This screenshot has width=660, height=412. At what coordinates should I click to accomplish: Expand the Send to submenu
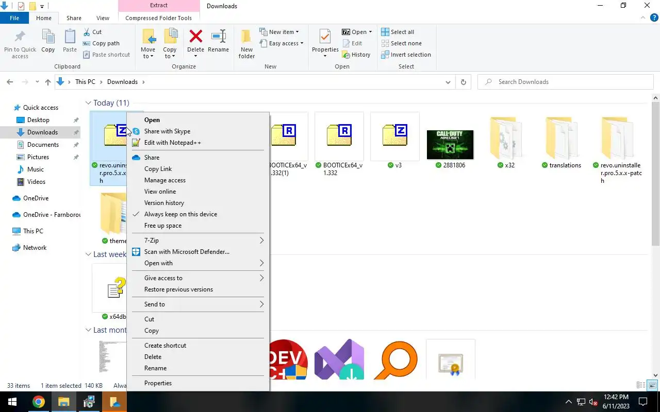click(x=198, y=304)
